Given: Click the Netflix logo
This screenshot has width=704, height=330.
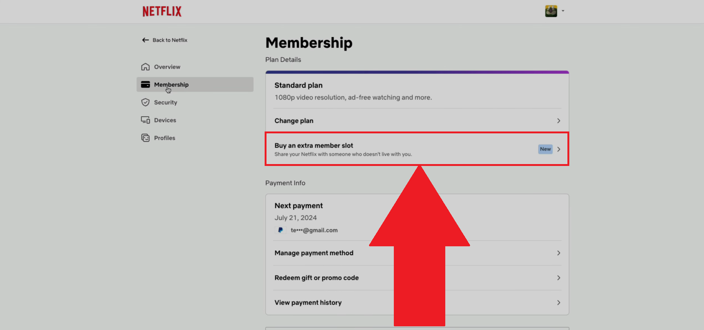Looking at the screenshot, I should (x=162, y=11).
